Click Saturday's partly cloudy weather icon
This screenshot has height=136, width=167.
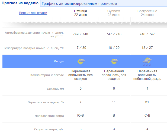click(114, 62)
